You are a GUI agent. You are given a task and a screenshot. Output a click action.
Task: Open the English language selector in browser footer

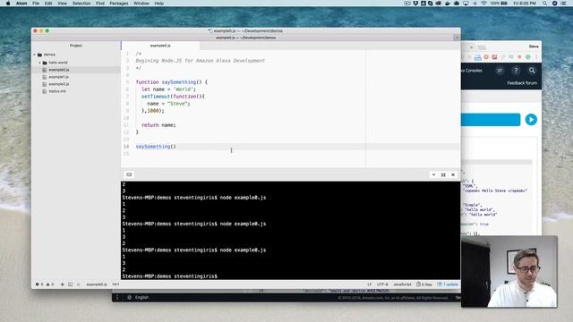coord(141,298)
